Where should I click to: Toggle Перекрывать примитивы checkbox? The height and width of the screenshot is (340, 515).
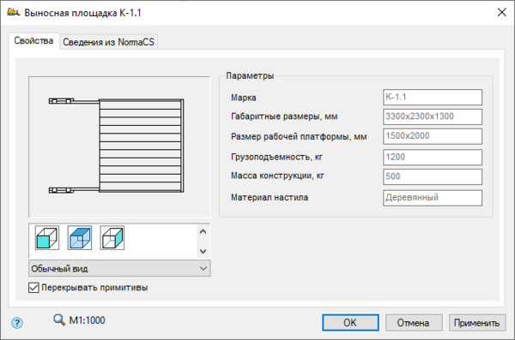(33, 288)
